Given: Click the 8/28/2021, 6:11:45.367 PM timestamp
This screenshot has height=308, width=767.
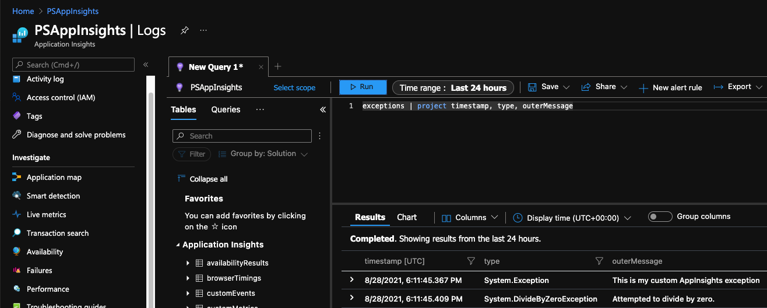Looking at the screenshot, I should (413, 280).
